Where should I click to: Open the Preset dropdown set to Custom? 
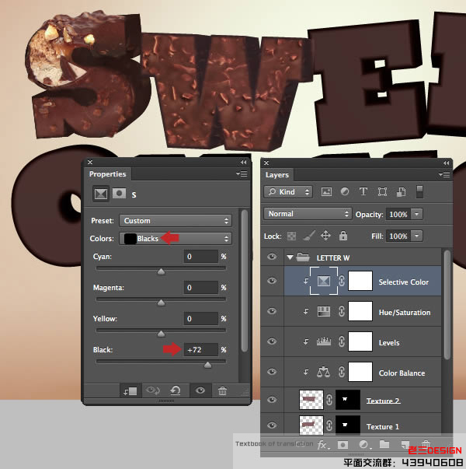[176, 221]
